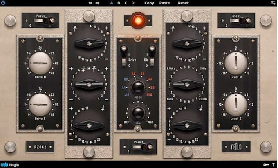Open the plugin settings sliders icon
The width and height of the screenshot is (278, 168).
click(273, 3)
